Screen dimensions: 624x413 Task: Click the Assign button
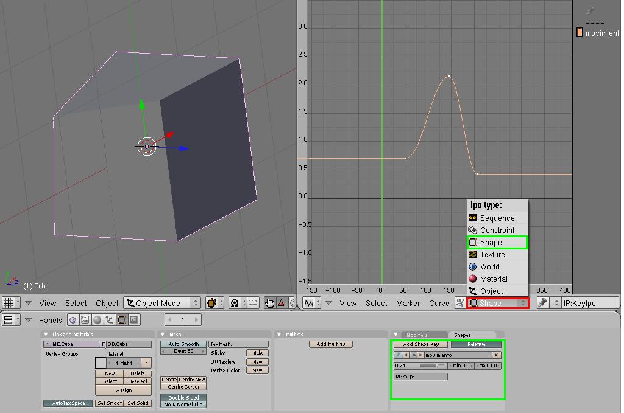click(123, 390)
